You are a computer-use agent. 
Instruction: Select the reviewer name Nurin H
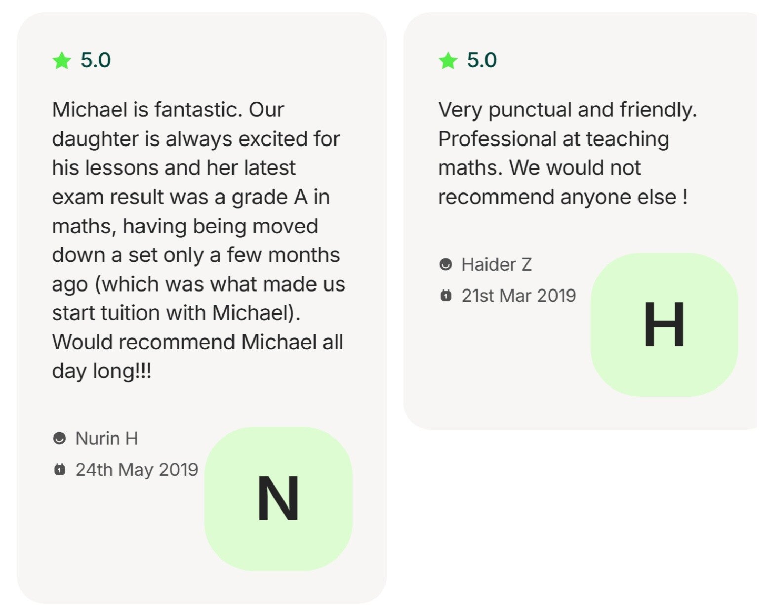point(106,438)
